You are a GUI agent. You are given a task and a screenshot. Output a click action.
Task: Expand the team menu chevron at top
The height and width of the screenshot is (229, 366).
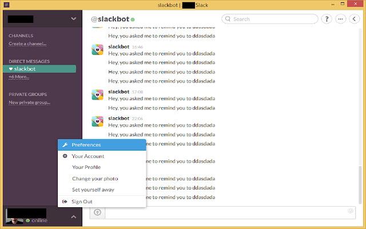click(74, 19)
